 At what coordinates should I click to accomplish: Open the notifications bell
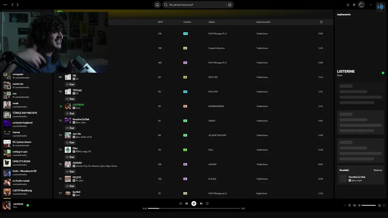pos(348,5)
